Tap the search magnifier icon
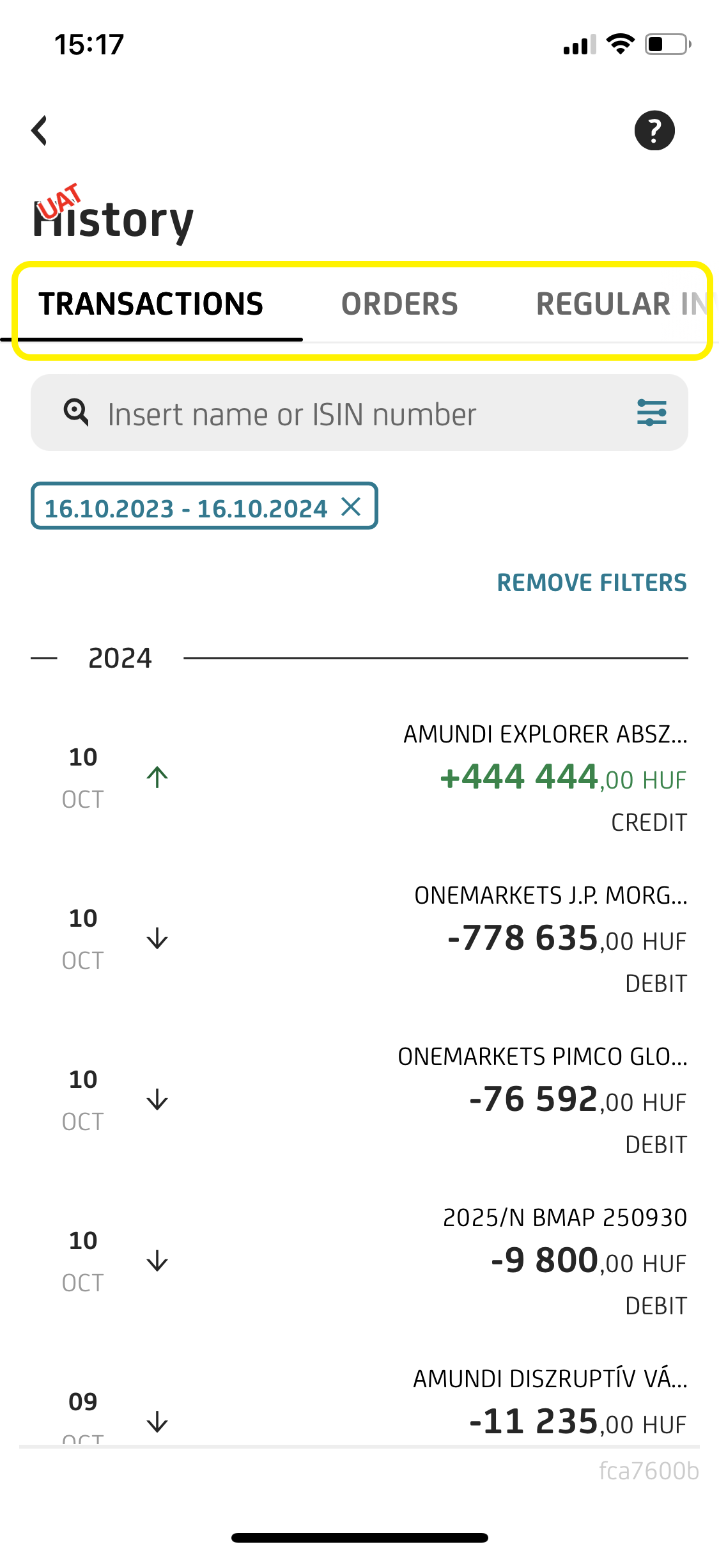 click(76, 413)
